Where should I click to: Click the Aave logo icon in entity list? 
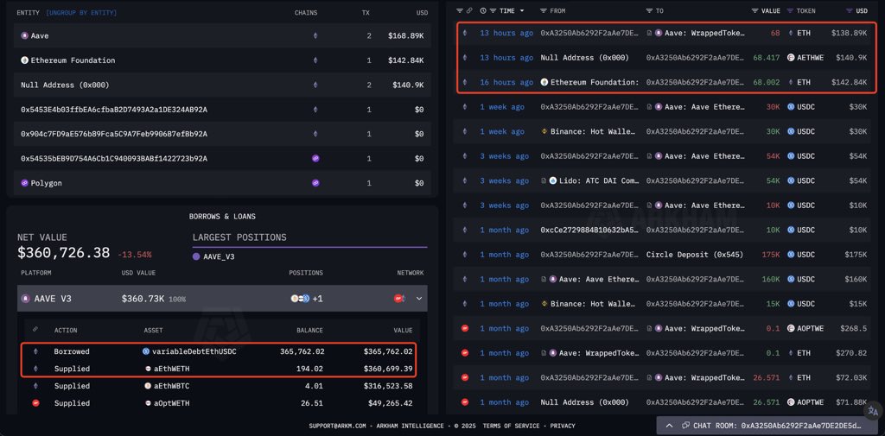(24, 35)
